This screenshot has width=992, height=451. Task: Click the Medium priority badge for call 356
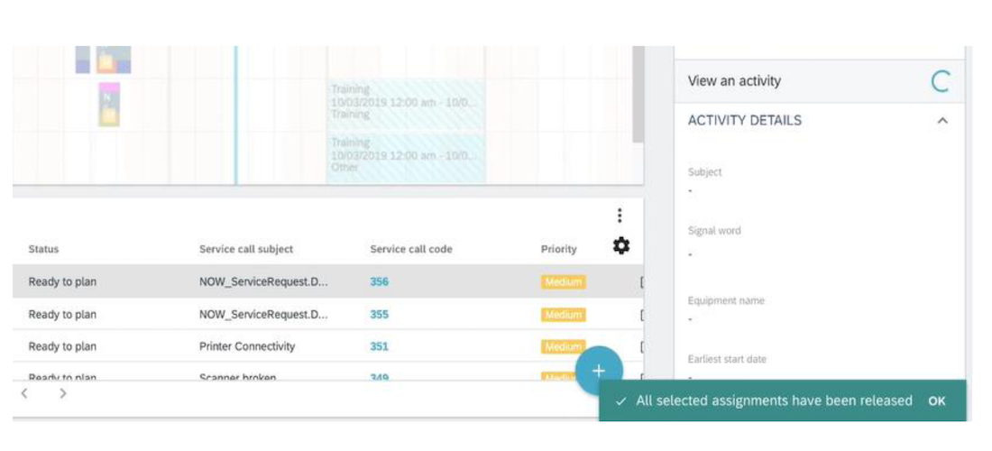point(563,282)
